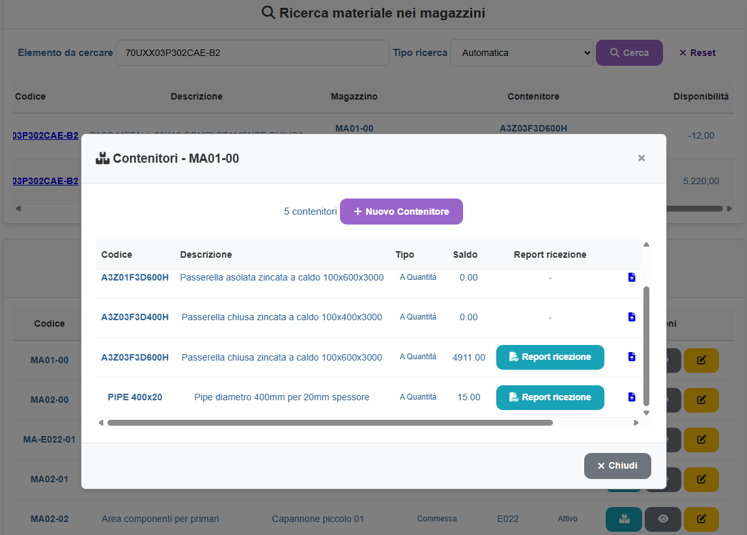This screenshot has height=535, width=747.
Task: Click Disponibilità column header
Action: coord(701,96)
